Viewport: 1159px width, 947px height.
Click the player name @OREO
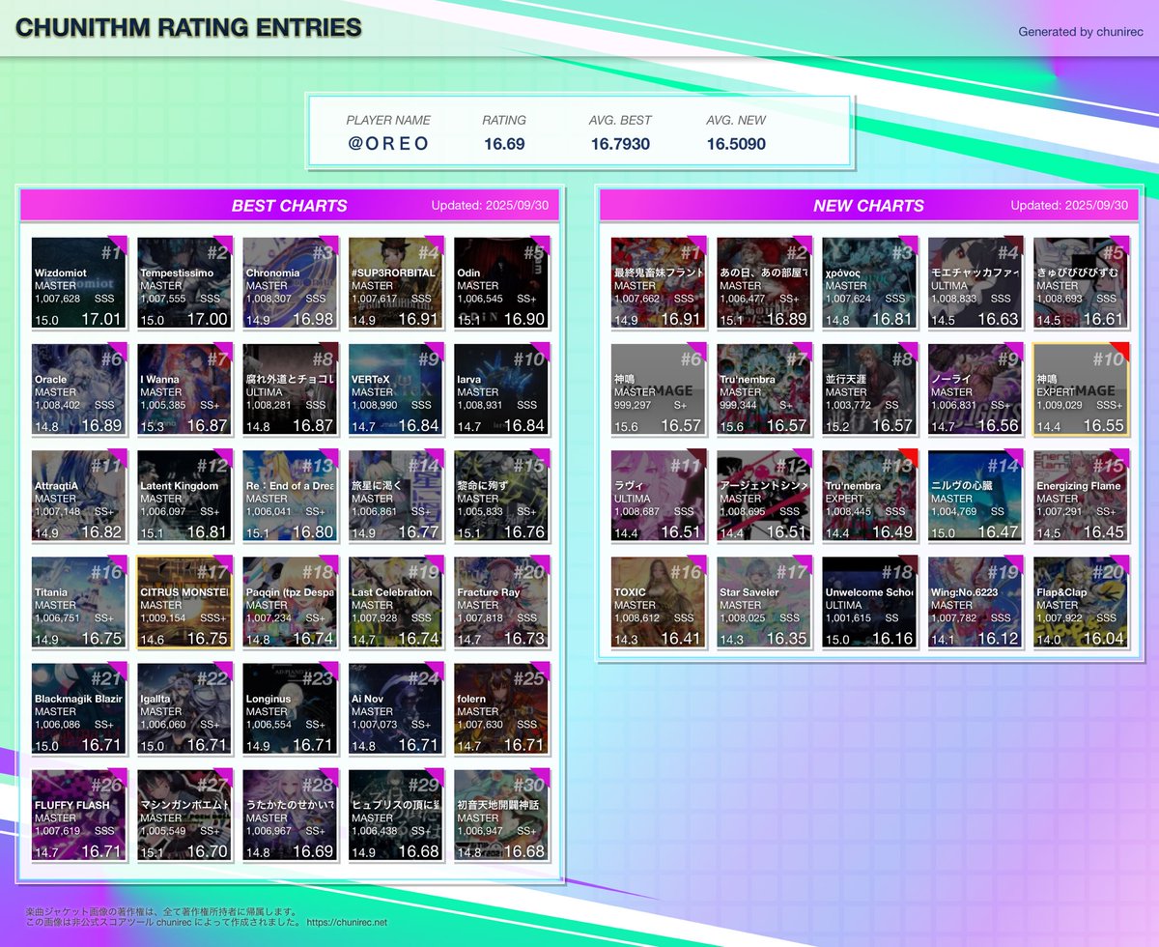point(388,144)
